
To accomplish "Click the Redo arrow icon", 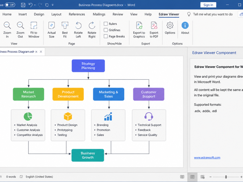I will 40,5.
